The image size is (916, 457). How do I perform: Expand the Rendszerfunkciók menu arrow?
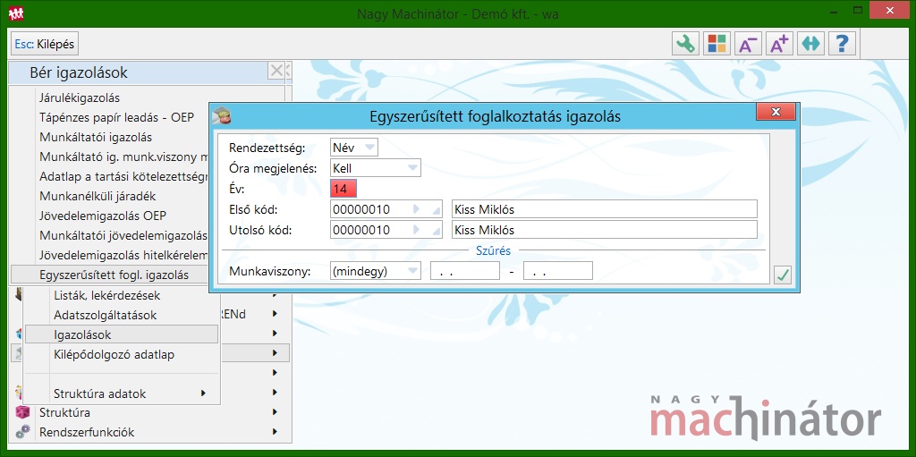pos(275,432)
